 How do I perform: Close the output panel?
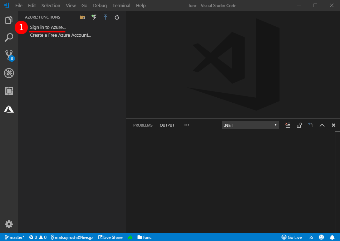point(334,125)
